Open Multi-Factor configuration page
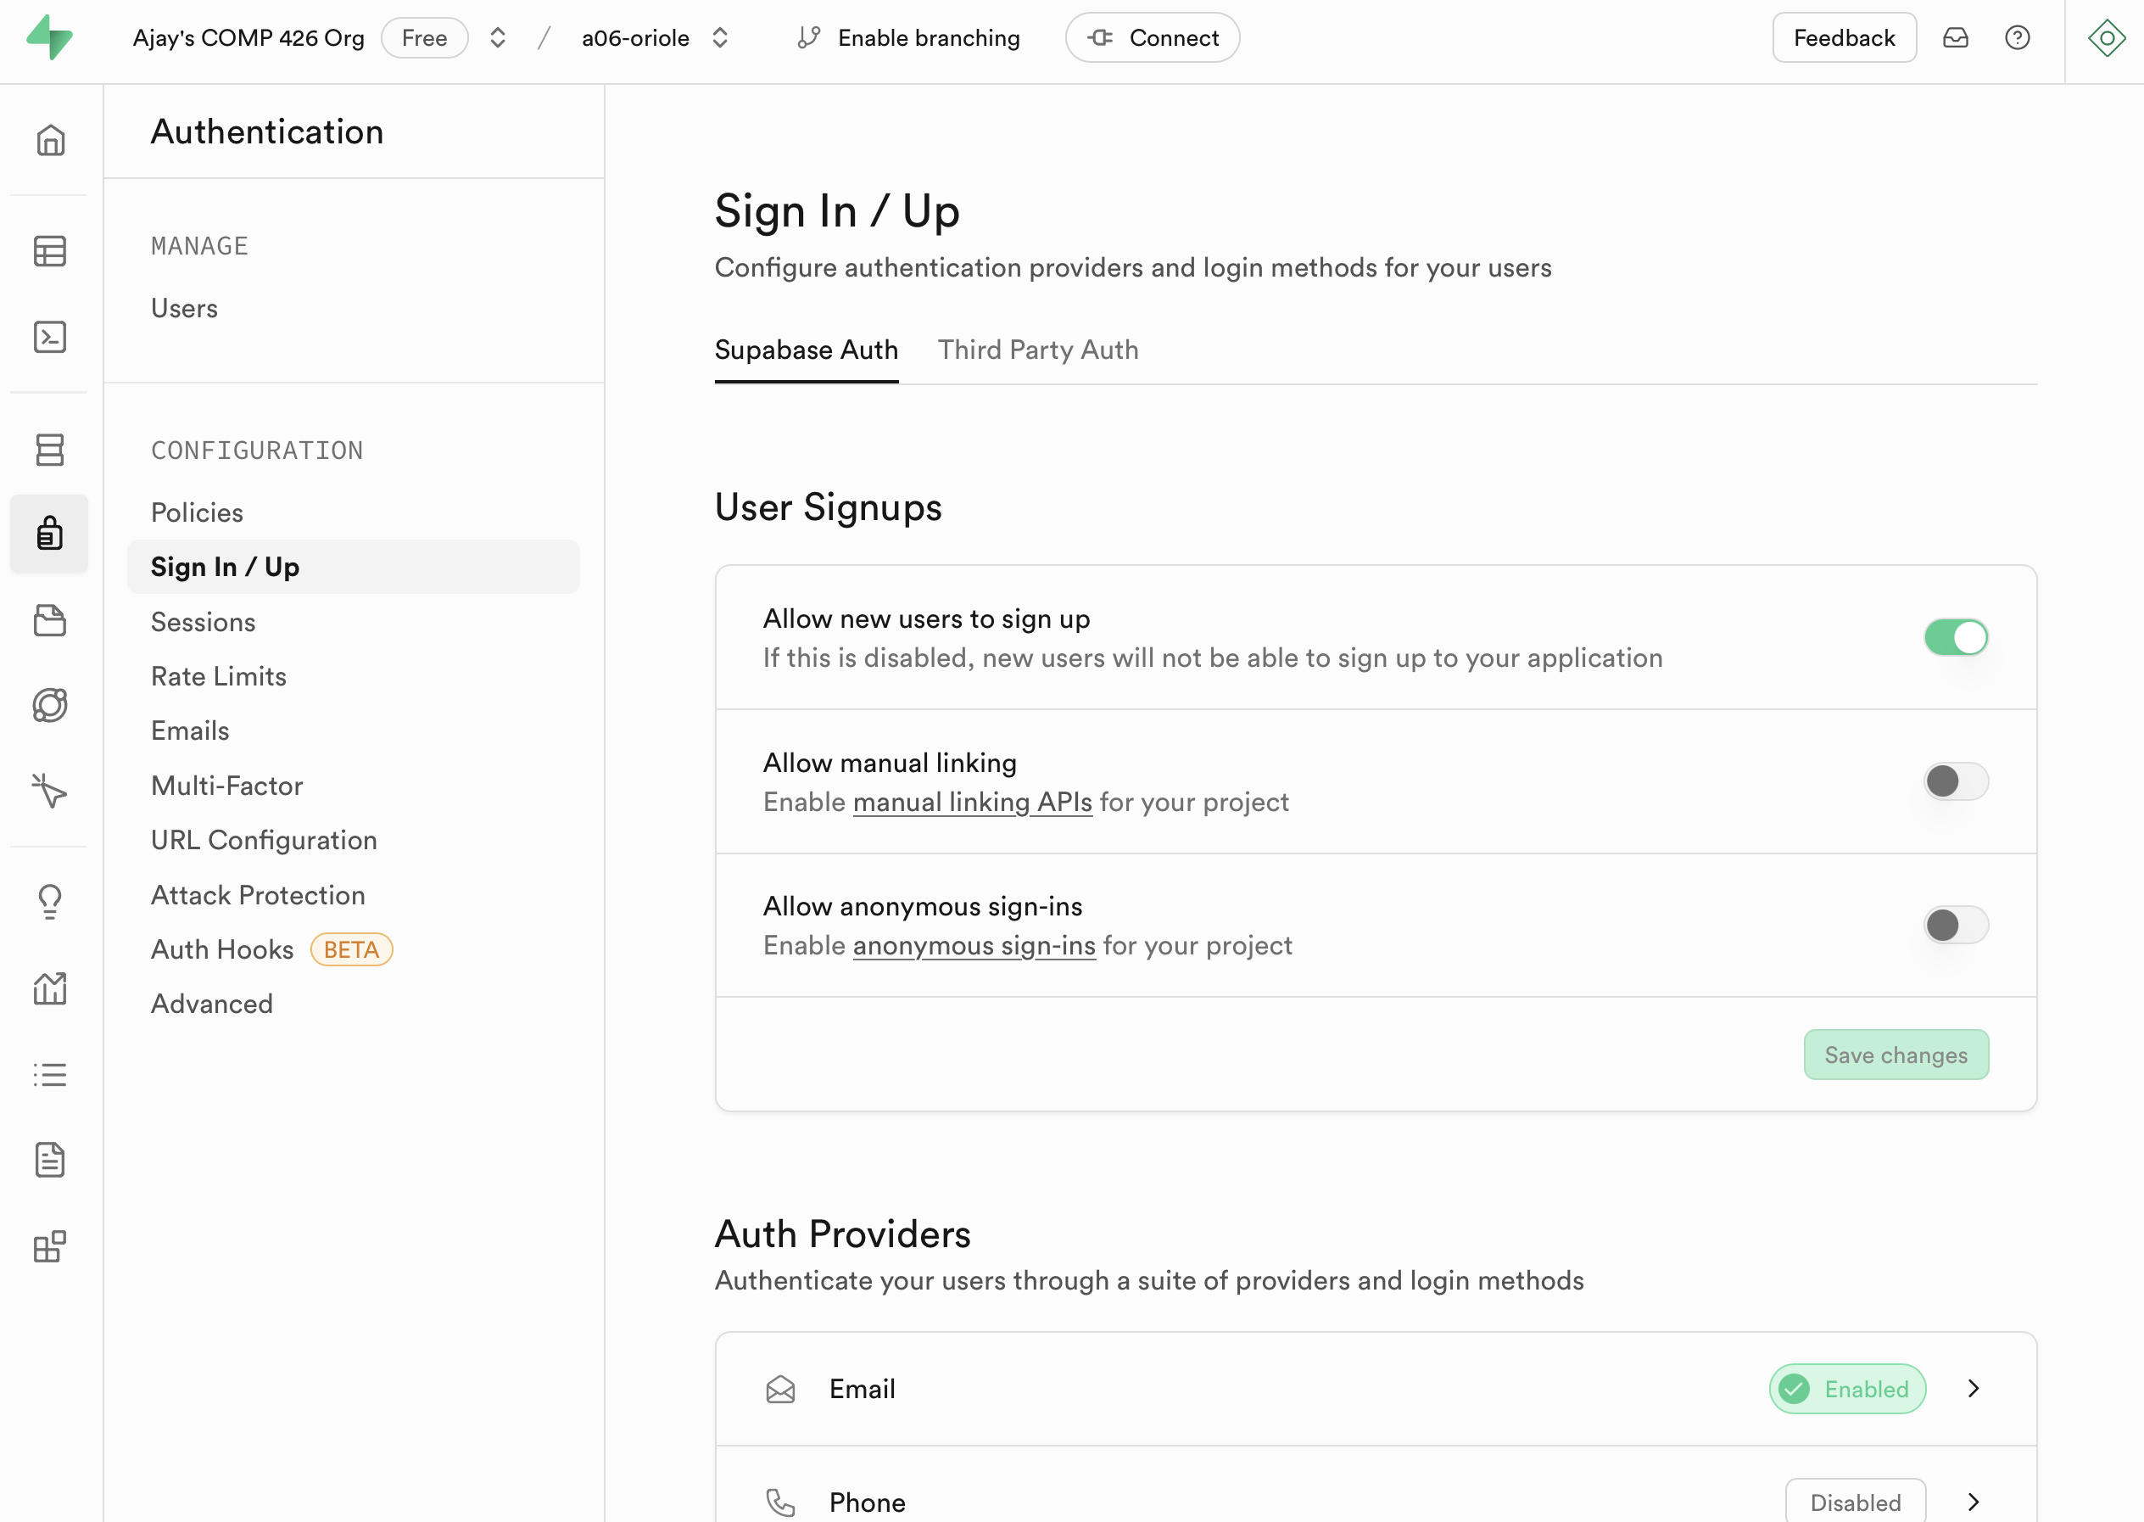The height and width of the screenshot is (1522, 2144). click(226, 786)
